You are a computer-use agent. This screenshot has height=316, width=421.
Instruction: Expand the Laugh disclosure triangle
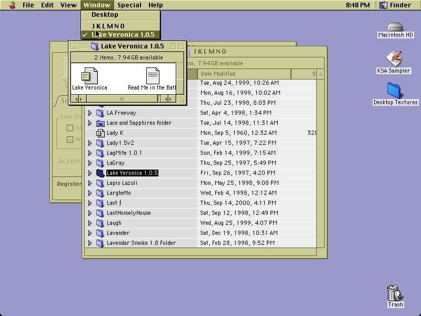click(90, 223)
